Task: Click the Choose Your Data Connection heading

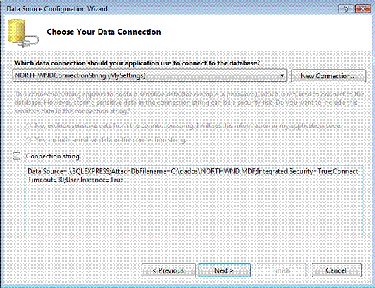Action: tap(104, 32)
